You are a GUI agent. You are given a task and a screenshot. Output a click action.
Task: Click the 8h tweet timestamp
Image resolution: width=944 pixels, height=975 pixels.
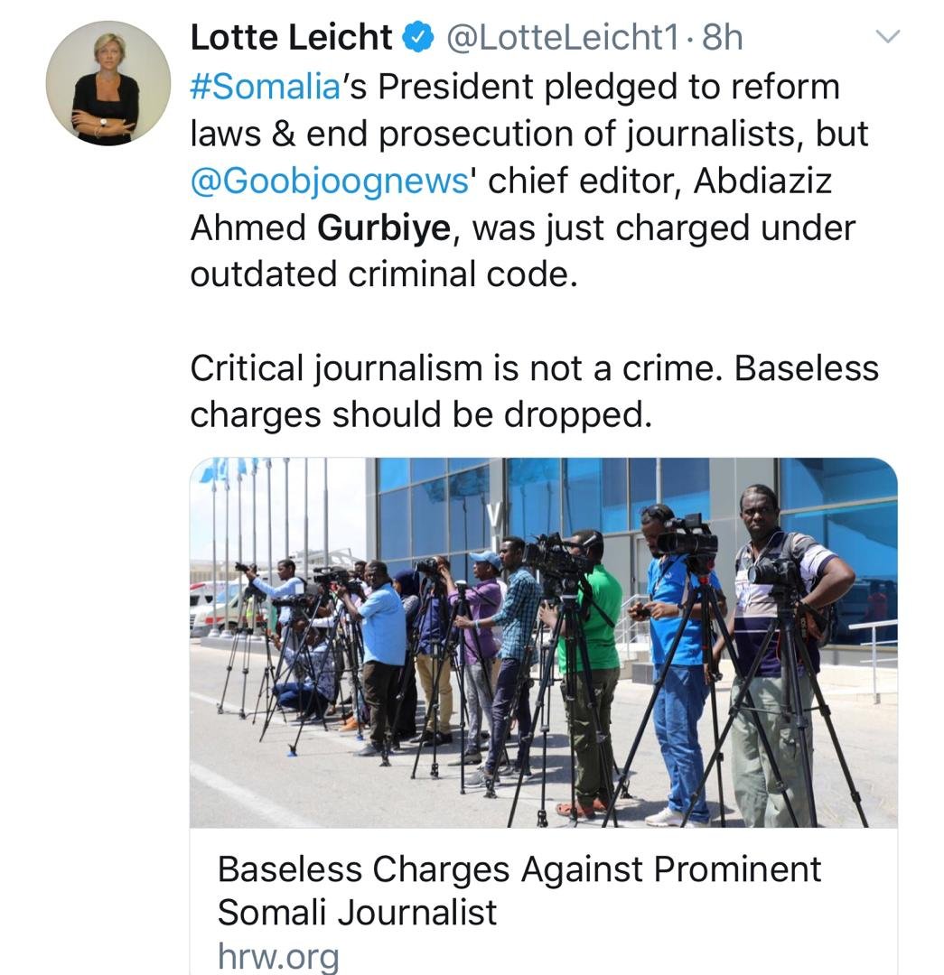tap(722, 38)
